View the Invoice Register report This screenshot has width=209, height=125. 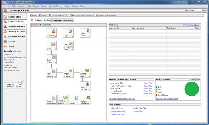pyautogui.click(x=146, y=91)
